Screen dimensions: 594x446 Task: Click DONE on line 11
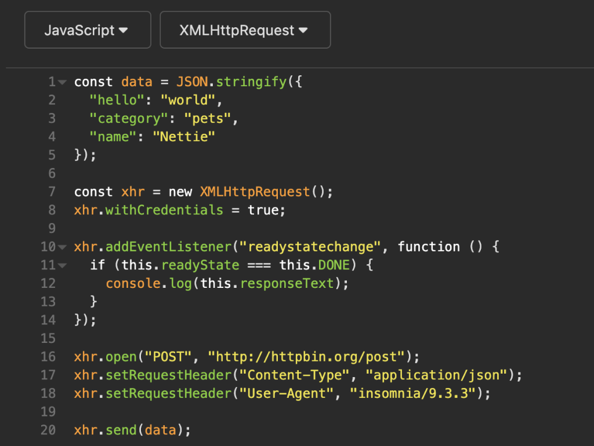(334, 265)
